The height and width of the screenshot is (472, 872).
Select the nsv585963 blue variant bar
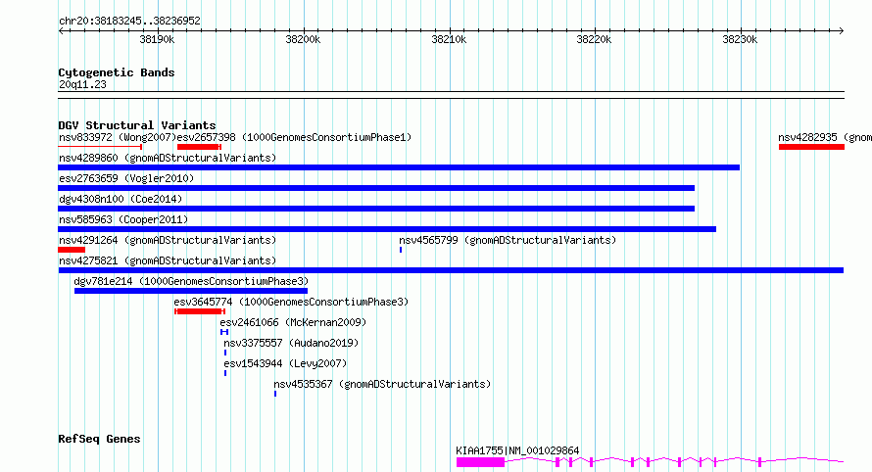(x=387, y=229)
